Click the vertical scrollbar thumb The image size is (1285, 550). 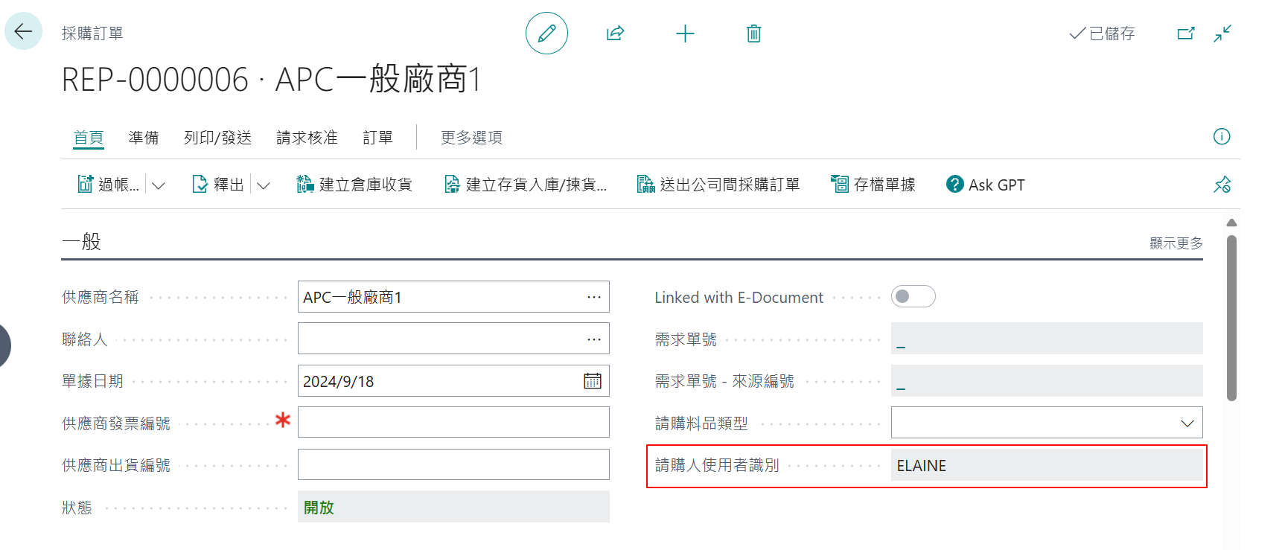1231,319
